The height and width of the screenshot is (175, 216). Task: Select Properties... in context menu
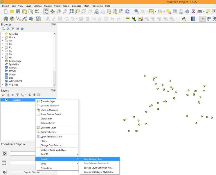coord(57,168)
